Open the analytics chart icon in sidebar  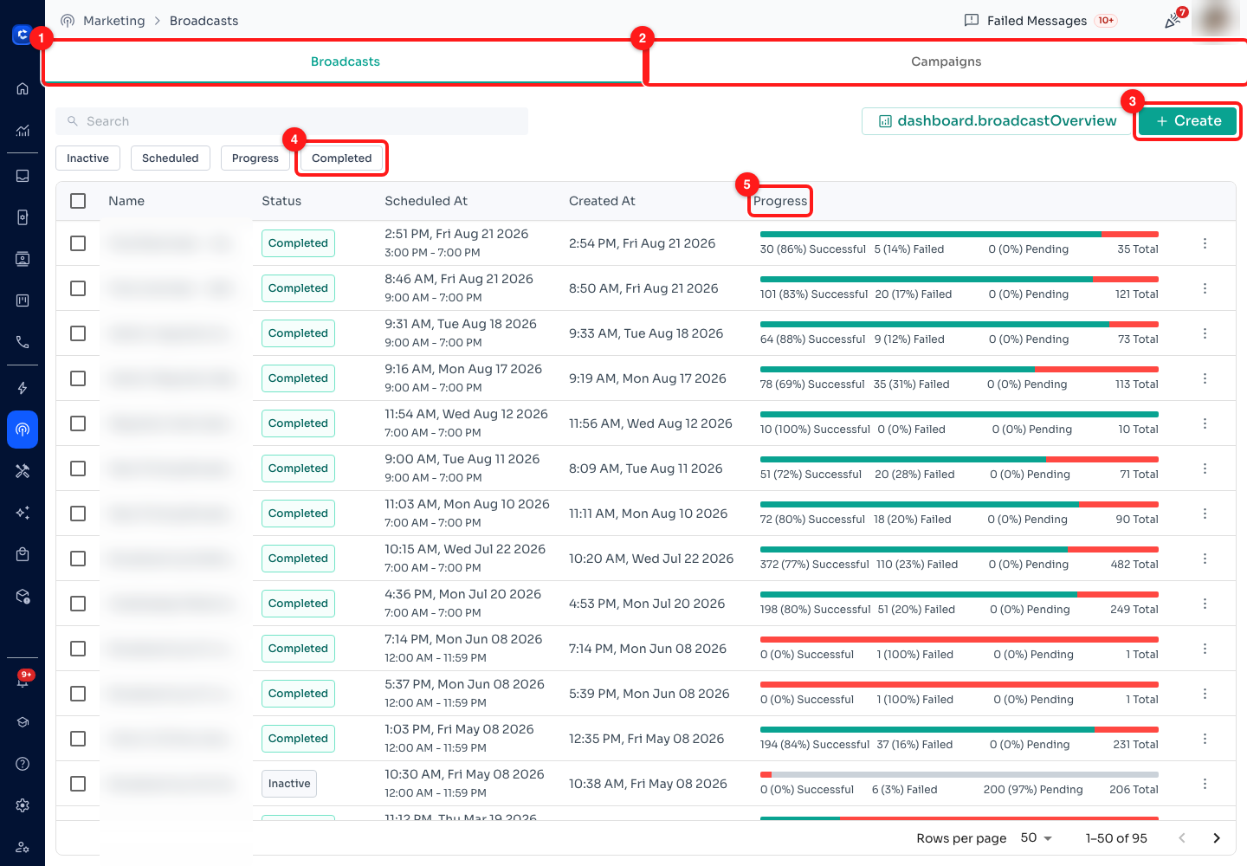(x=23, y=131)
